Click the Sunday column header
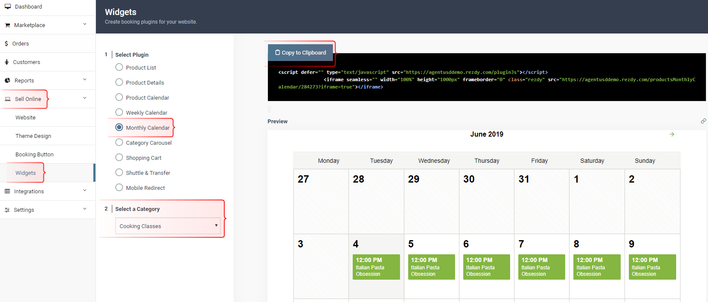708x302 pixels. (645, 161)
